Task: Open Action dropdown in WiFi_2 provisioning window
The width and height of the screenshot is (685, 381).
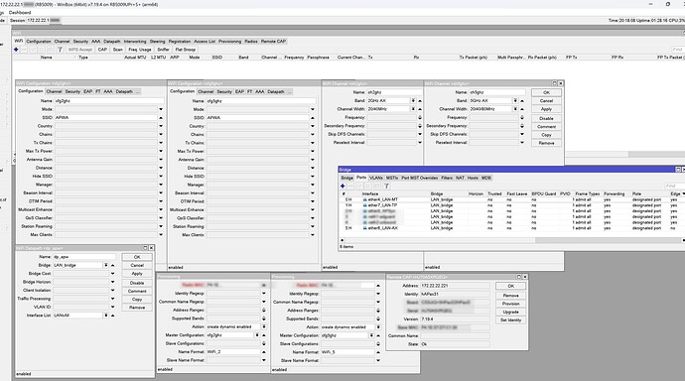Action: click(x=264, y=326)
